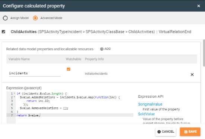This screenshot has width=205, height=139.
Task: Click the $value.RemovedRelations code line
Action: coord(44,108)
